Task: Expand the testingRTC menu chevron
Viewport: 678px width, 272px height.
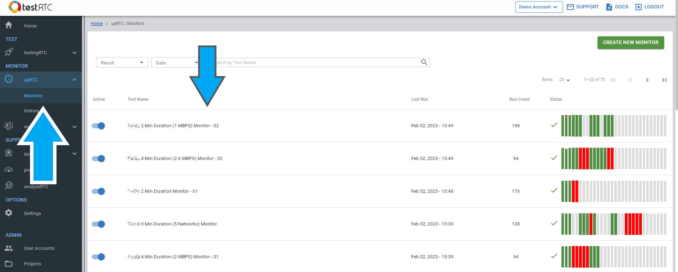Action: click(x=75, y=53)
